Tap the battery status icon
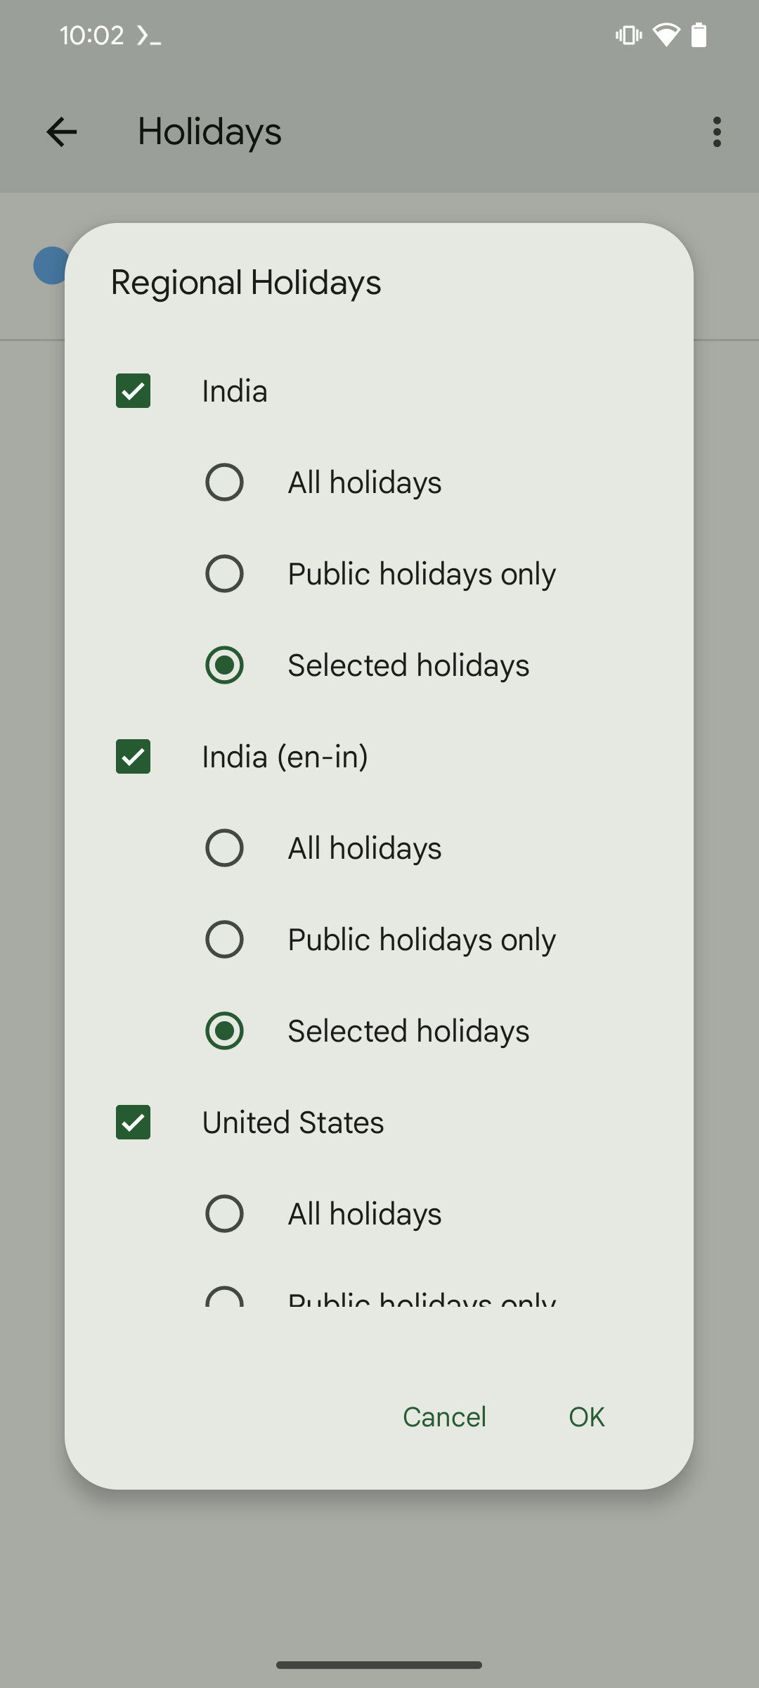Image resolution: width=759 pixels, height=1688 pixels. 699,34
